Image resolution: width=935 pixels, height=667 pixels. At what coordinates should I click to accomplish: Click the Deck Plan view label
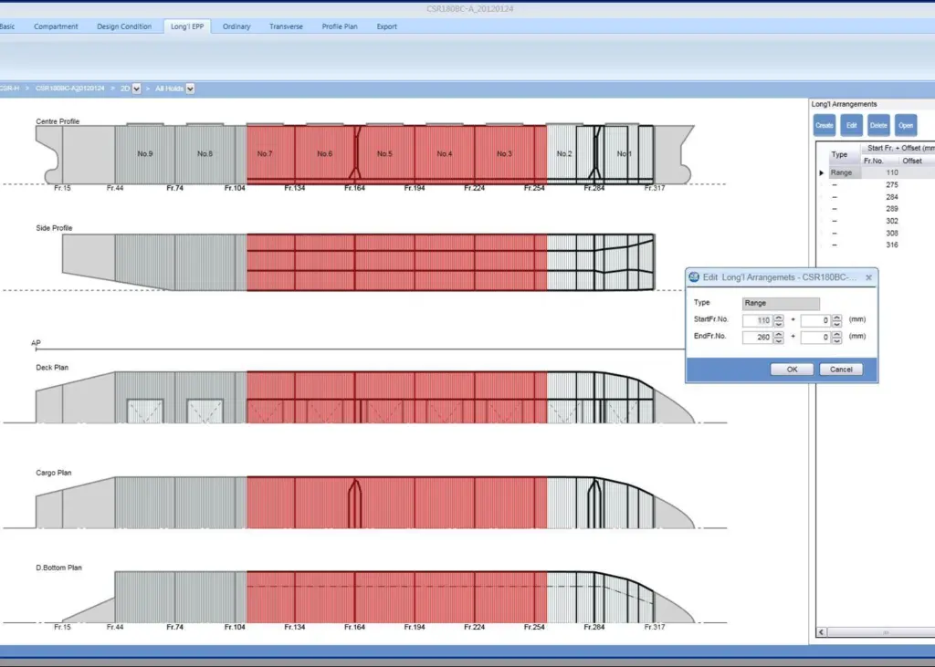52,368
